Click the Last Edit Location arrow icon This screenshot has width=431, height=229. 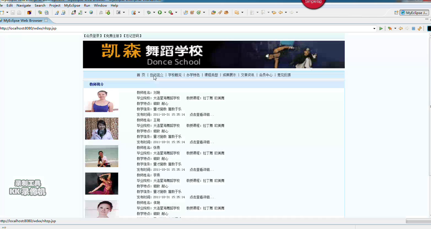274,12
